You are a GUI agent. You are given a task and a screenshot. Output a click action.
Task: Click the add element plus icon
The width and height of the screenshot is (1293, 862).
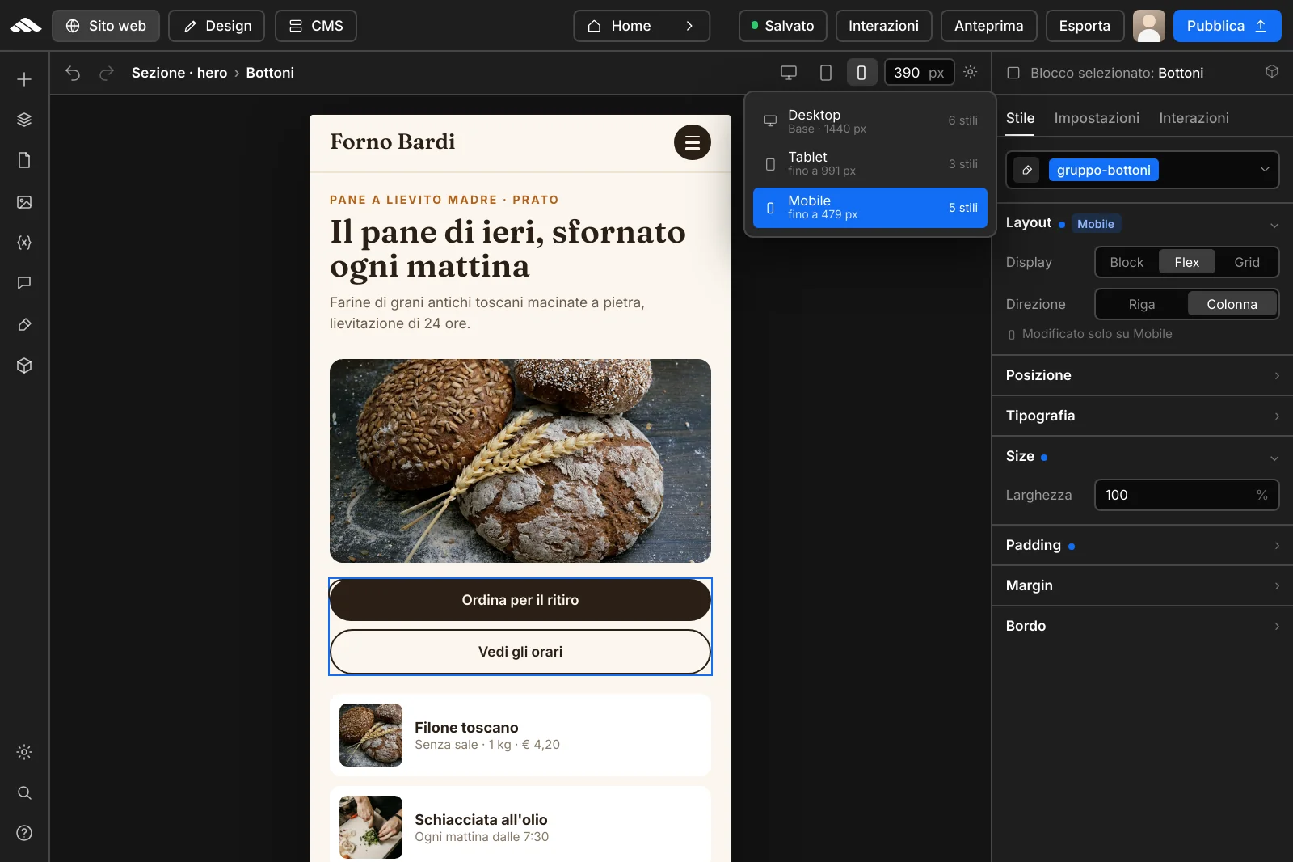[x=24, y=79]
